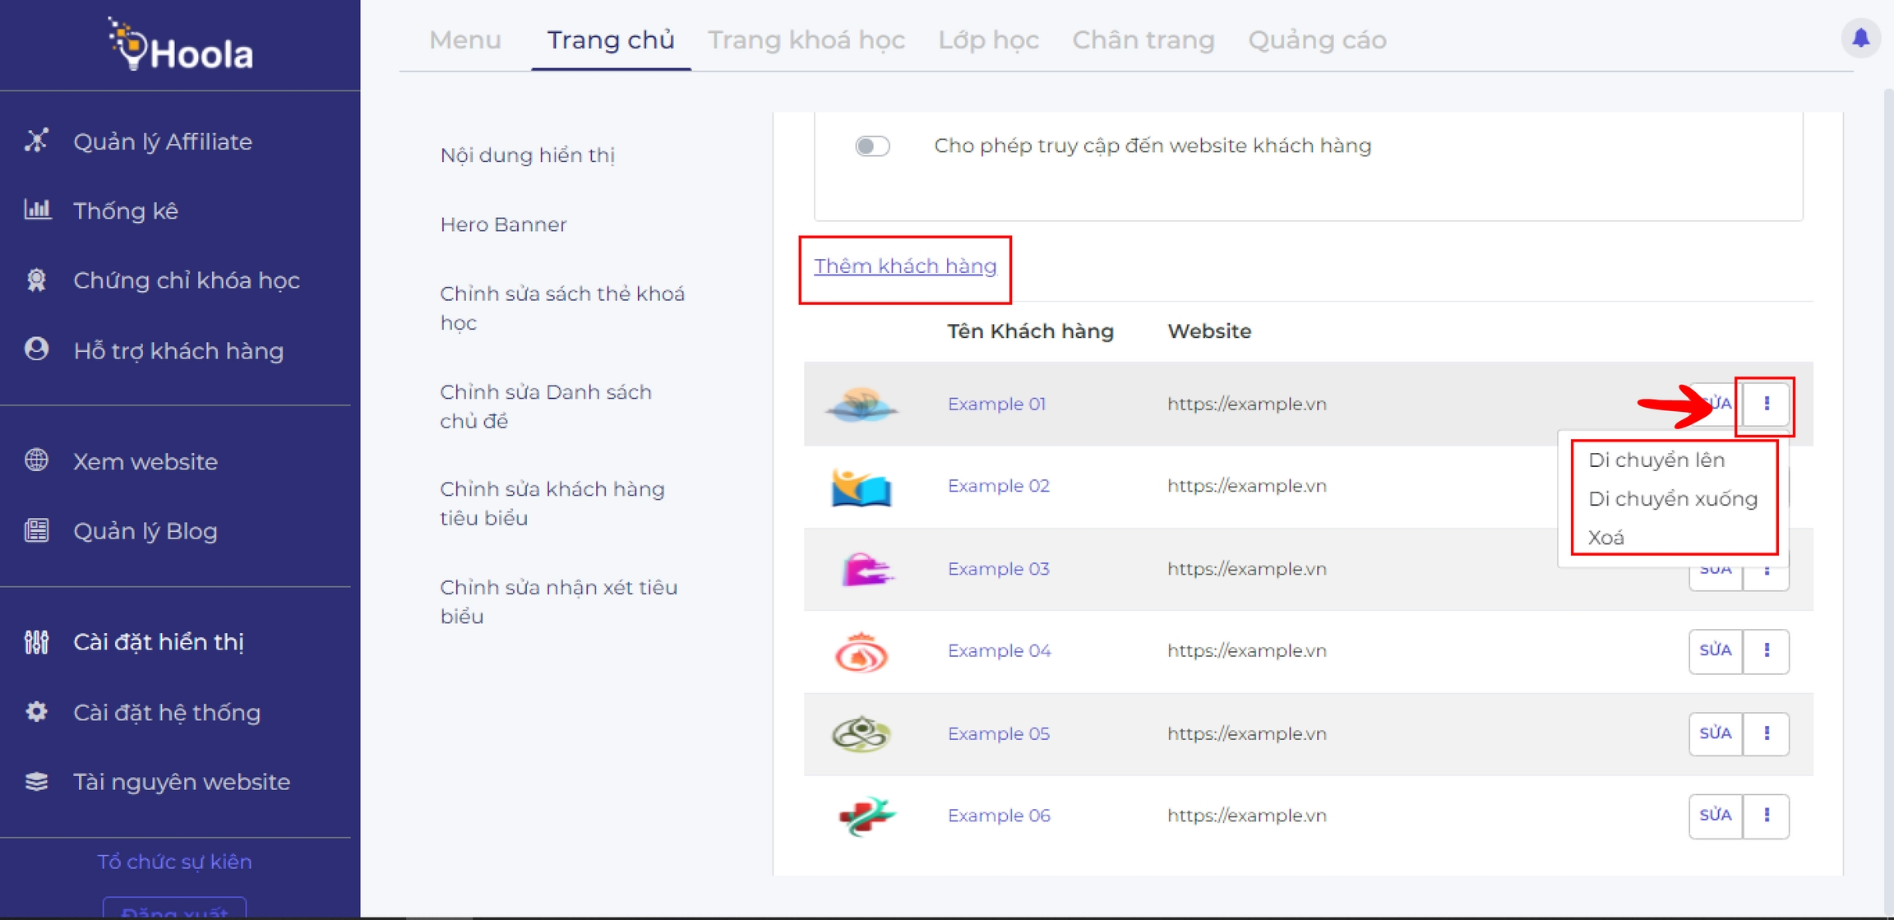Expand options menu for Example 04
This screenshot has width=1894, height=920.
click(1766, 650)
